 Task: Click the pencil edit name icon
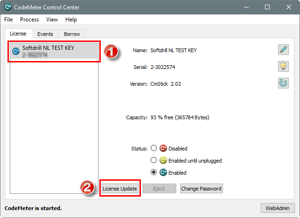pyautogui.click(x=283, y=49)
